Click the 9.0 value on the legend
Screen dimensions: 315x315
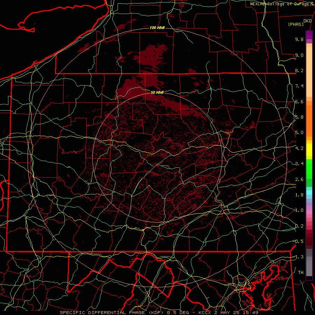[299, 55]
